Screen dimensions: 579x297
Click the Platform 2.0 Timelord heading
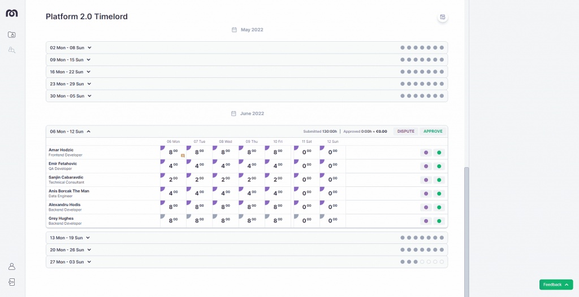87,16
